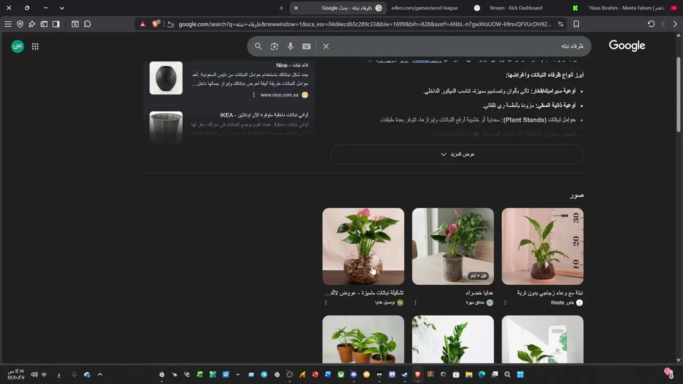Bookmark this page
The height and width of the screenshot is (384, 683).
tap(576, 24)
